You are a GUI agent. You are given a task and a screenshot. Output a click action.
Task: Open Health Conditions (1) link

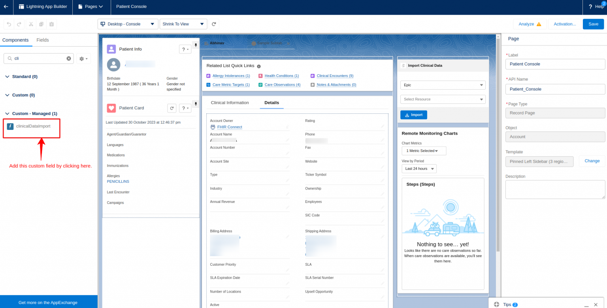[x=282, y=76]
